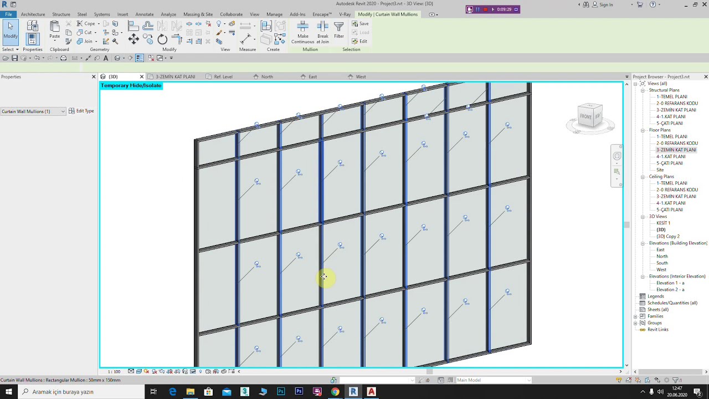
Task: Open the Annotate ribbon tab
Action: [145, 14]
